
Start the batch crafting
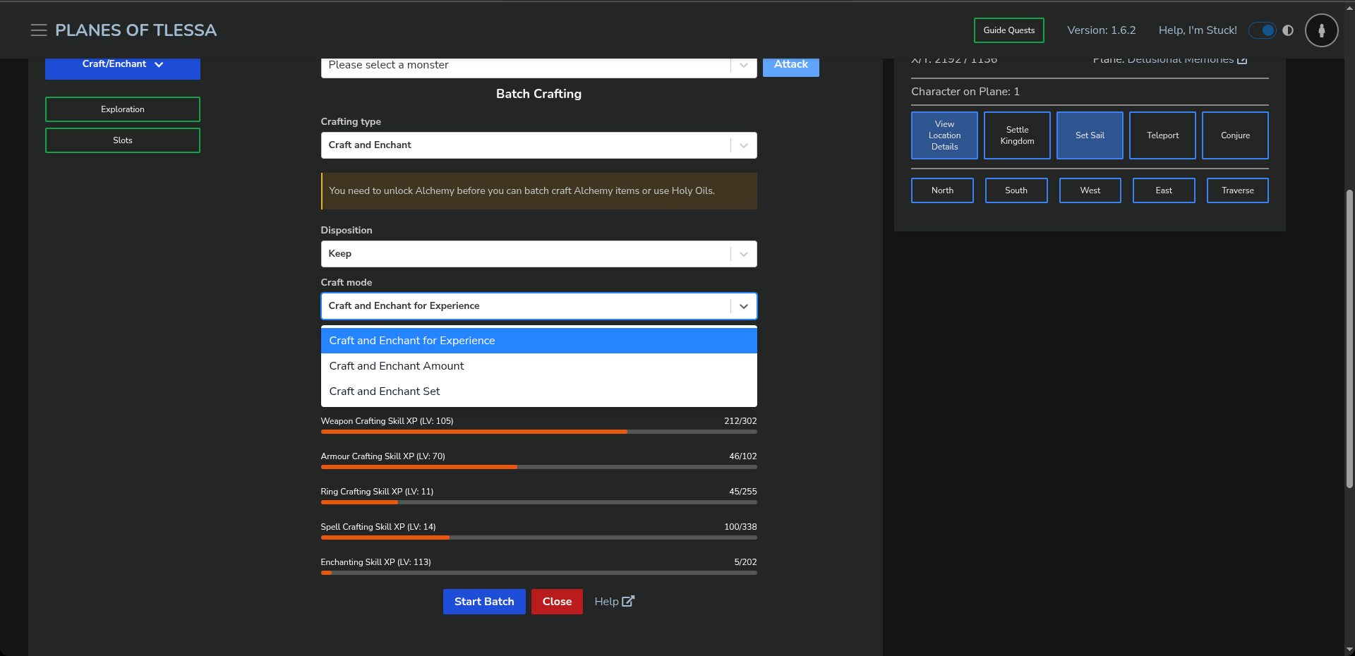point(484,602)
